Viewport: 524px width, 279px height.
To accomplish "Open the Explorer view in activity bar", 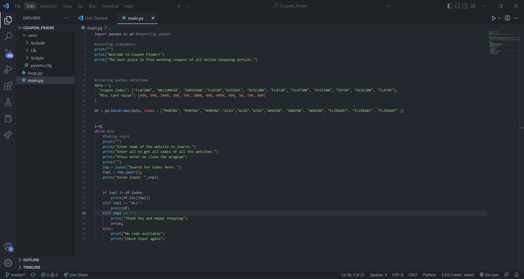I will [x=8, y=20].
